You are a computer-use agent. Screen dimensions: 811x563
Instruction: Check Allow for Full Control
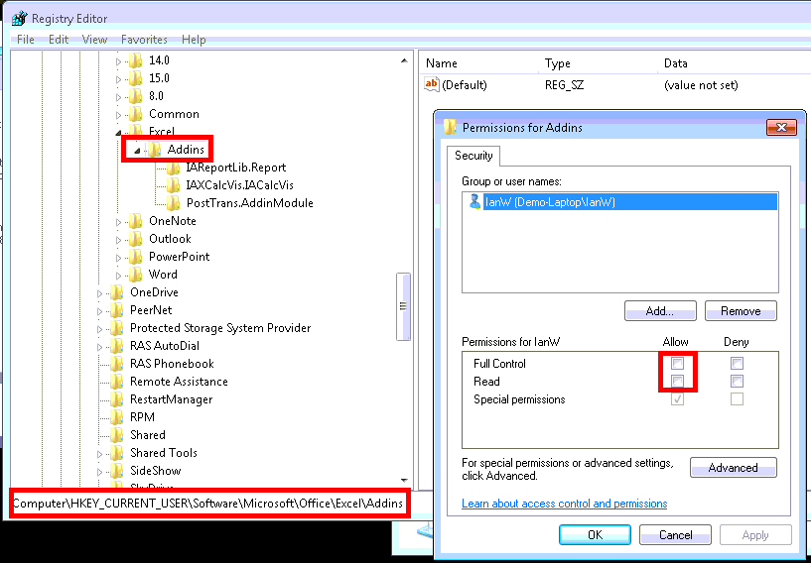point(677,363)
